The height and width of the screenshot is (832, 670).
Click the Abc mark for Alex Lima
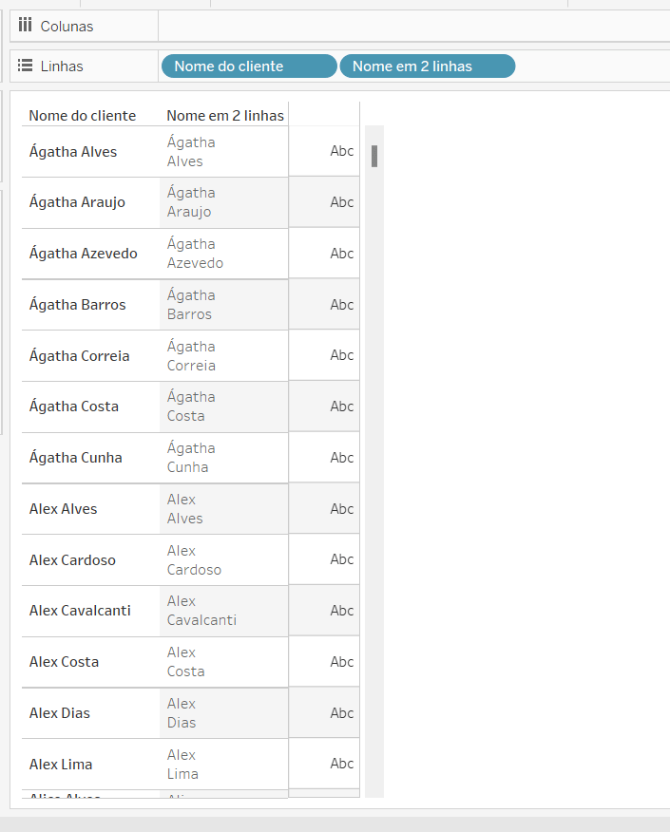tap(341, 764)
